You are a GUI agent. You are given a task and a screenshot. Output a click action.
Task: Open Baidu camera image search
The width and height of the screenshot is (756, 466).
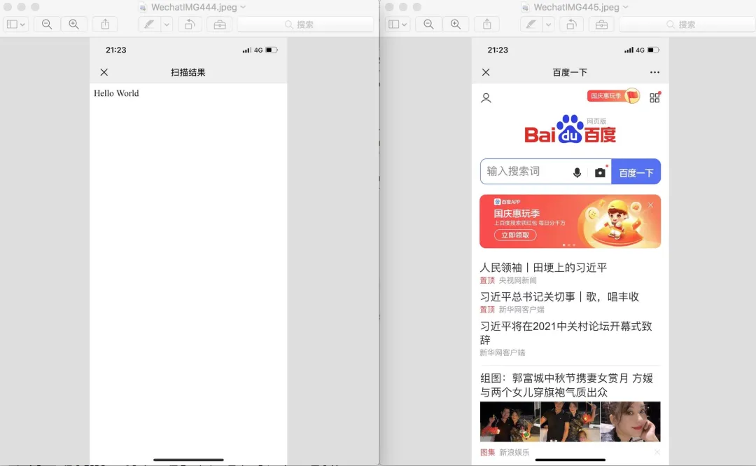(x=601, y=172)
